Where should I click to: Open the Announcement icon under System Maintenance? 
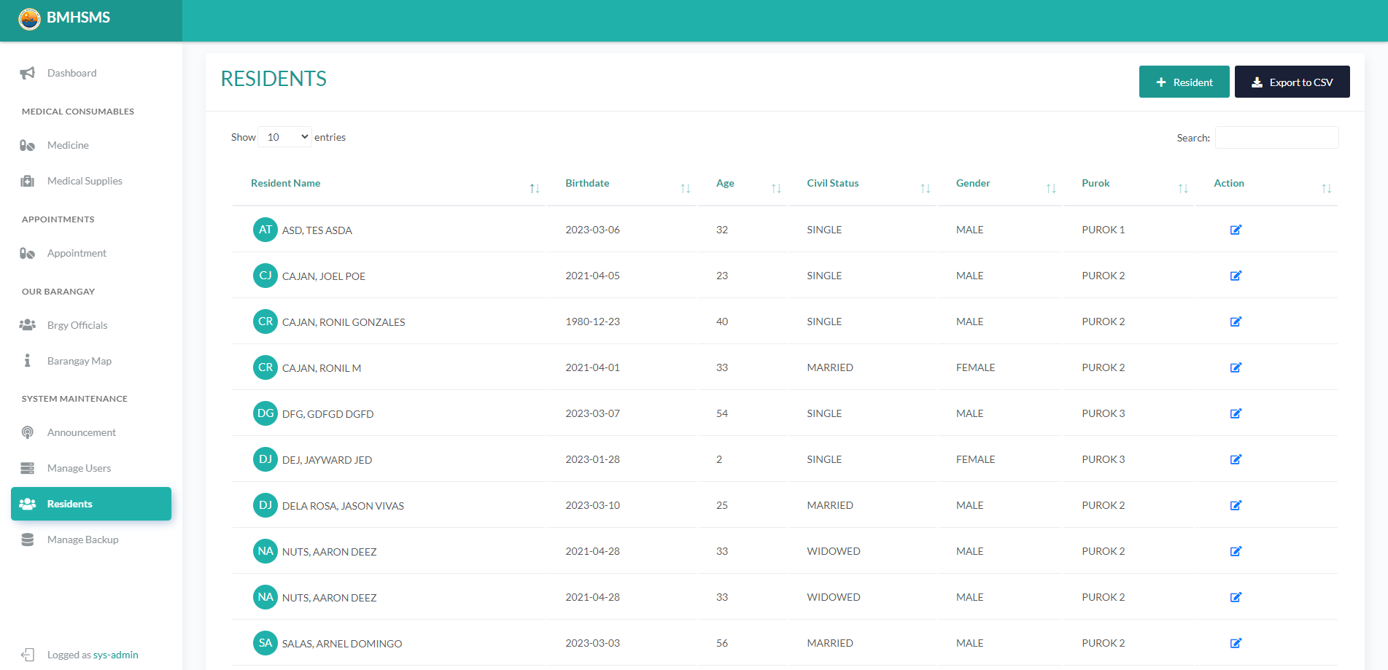coord(27,432)
